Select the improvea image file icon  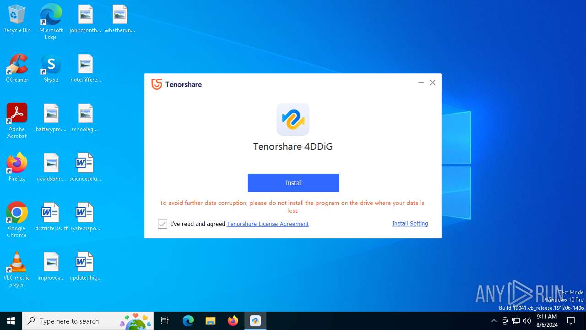tap(51, 267)
